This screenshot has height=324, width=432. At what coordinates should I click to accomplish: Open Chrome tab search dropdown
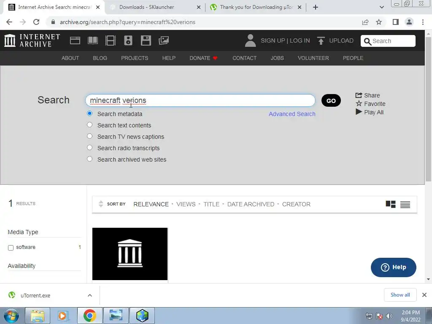(381, 7)
